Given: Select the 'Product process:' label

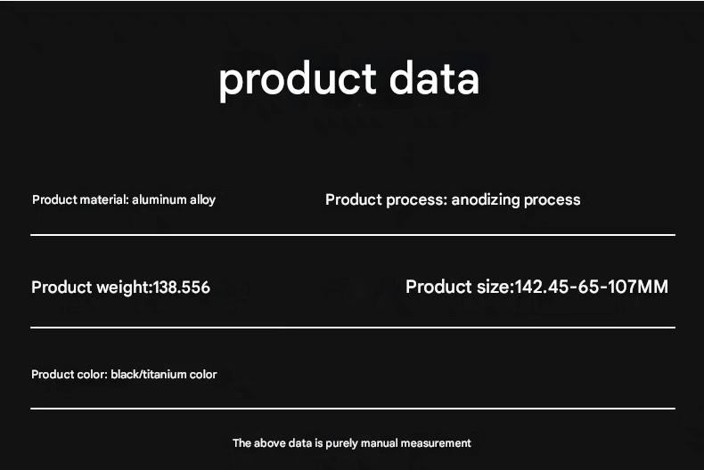Looking at the screenshot, I should (x=386, y=200).
